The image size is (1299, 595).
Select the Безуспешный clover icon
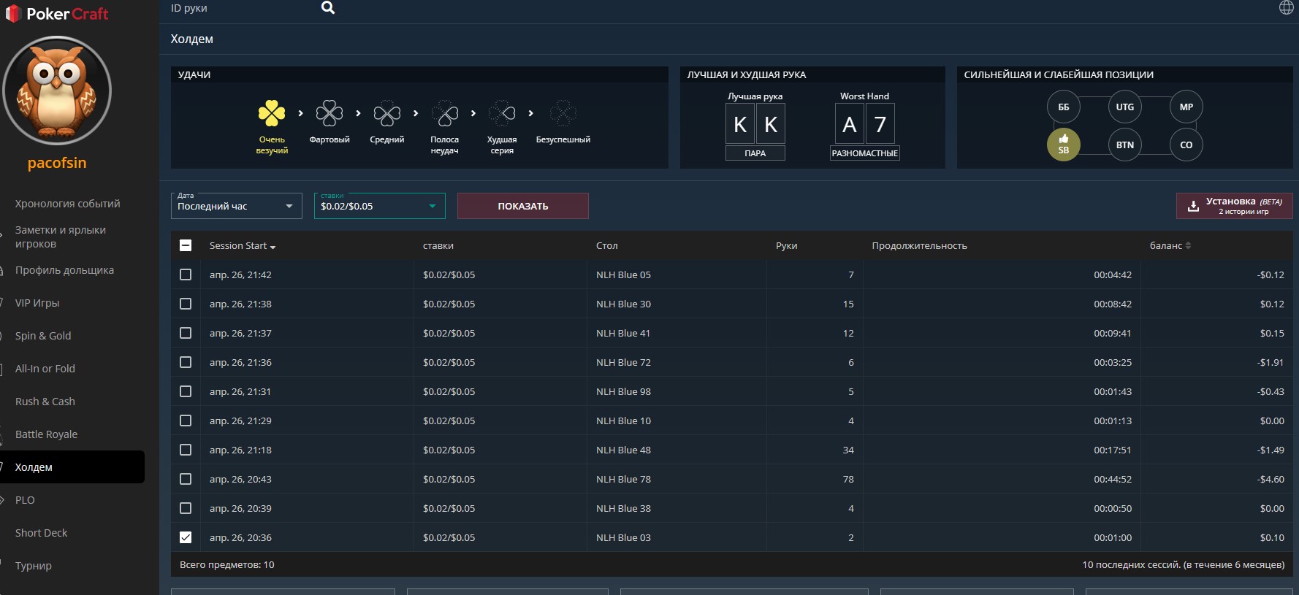(563, 113)
